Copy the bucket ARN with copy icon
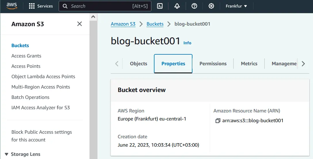The width and height of the screenshot is (313, 159). 218,120
